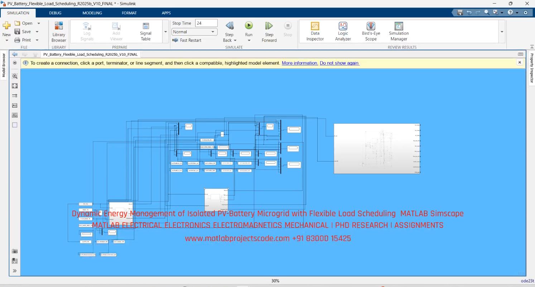This screenshot has height=287, width=535.
Task: Click the hide/show explorer bar icon
Action: coord(15,63)
